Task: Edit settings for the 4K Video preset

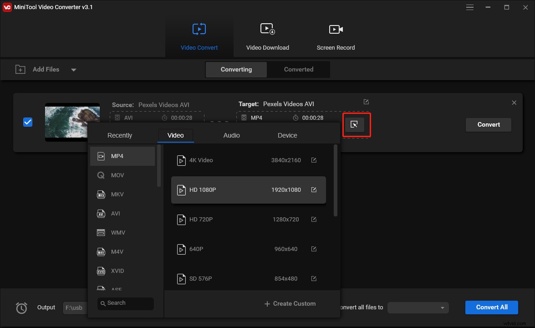Action: 314,160
